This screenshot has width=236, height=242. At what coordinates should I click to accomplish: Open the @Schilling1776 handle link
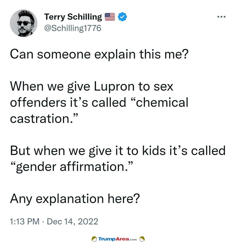pos(73,28)
